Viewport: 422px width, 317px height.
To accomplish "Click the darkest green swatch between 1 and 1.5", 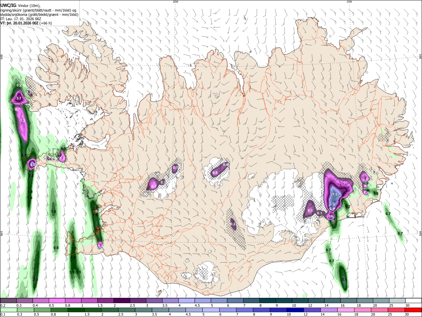I will [76, 310].
